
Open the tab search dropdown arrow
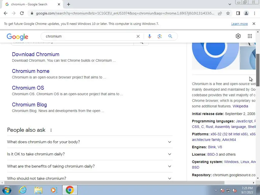click(230, 4)
